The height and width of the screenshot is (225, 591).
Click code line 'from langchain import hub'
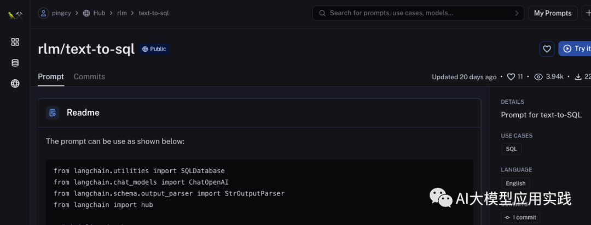(103, 205)
